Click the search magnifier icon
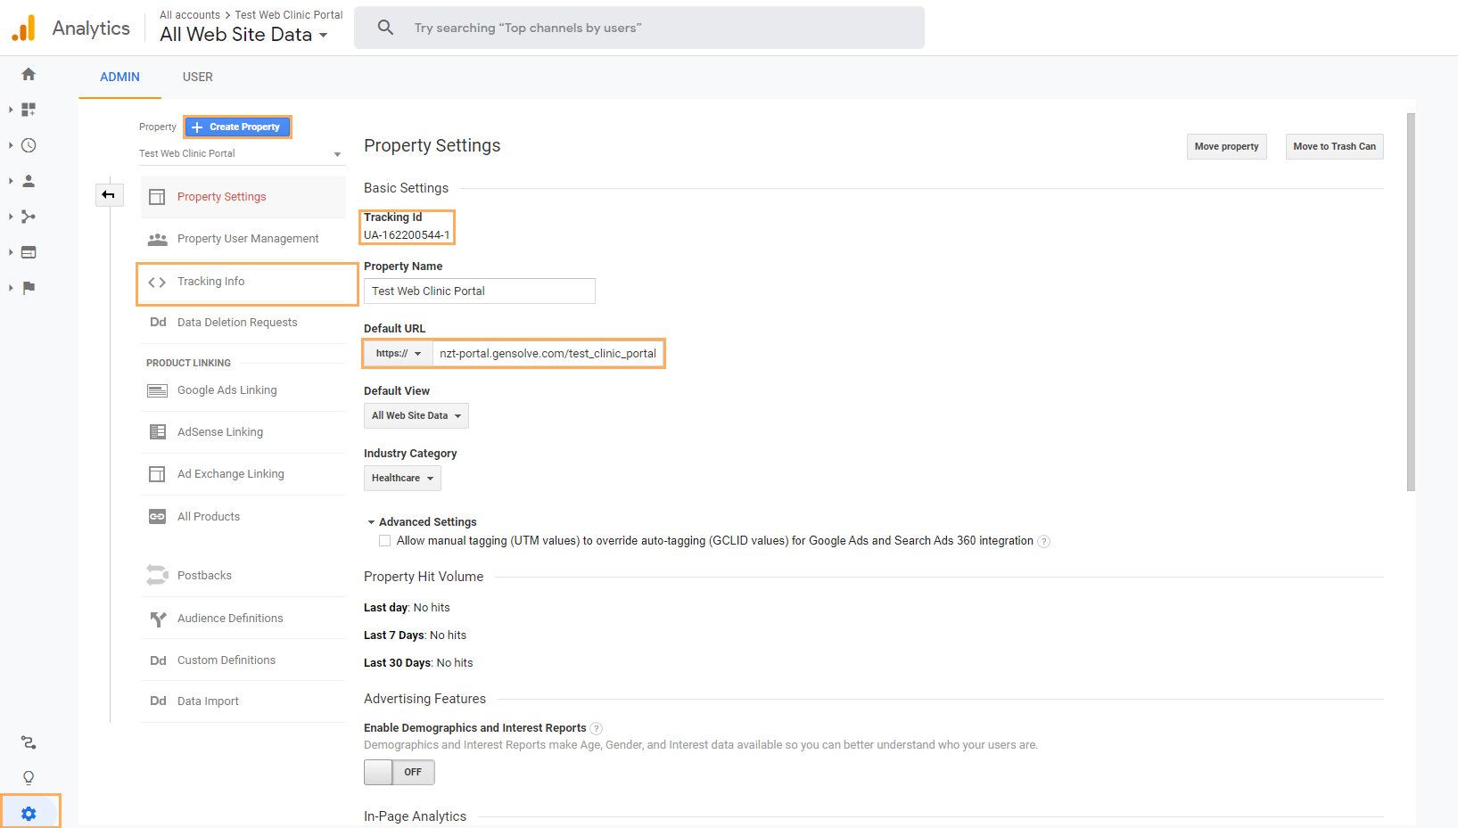1458x828 pixels. [x=385, y=28]
